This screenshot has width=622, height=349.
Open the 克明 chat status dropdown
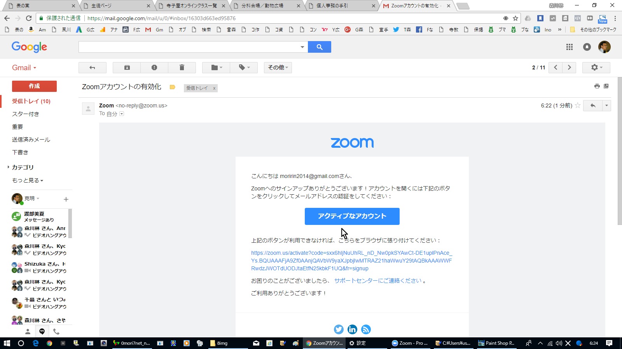point(32,198)
